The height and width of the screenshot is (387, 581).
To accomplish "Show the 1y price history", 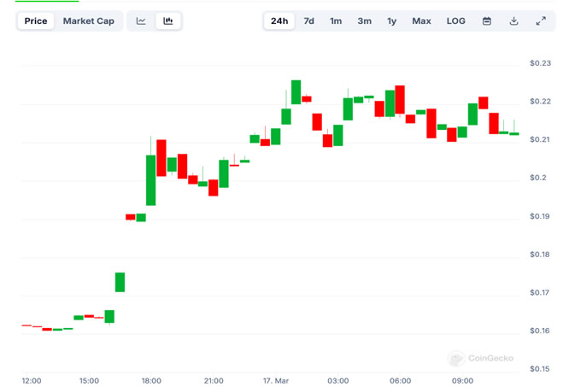I will (391, 21).
